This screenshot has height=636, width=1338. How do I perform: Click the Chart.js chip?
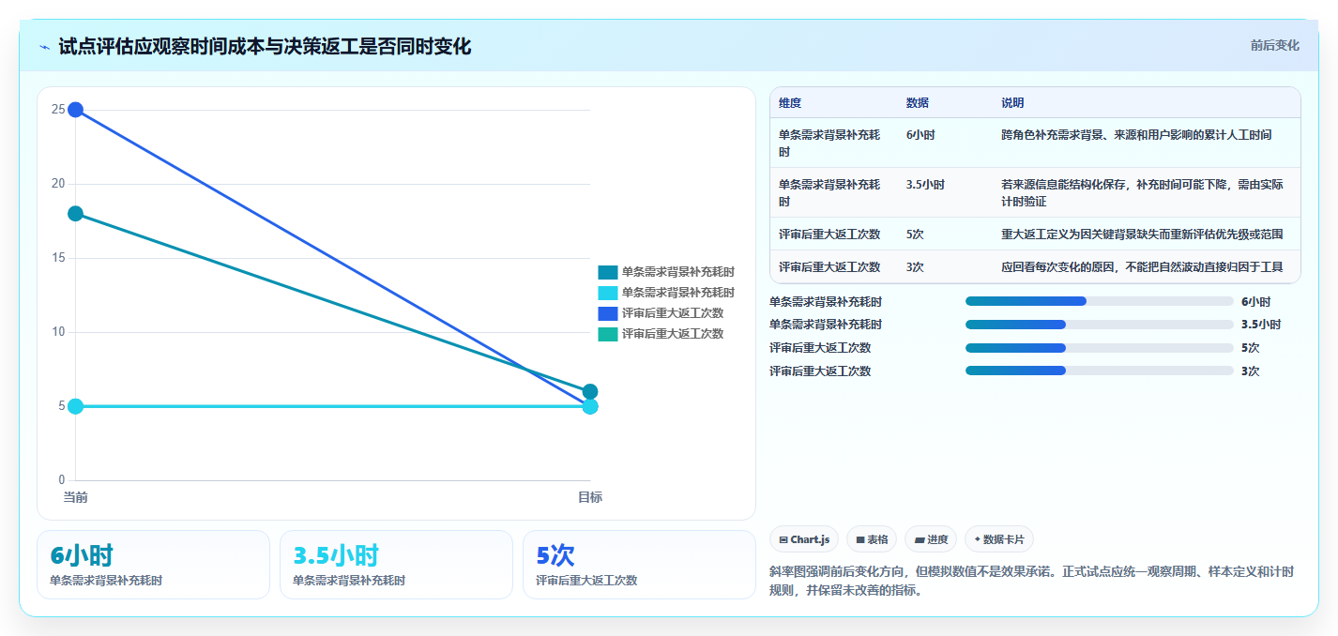coord(804,539)
